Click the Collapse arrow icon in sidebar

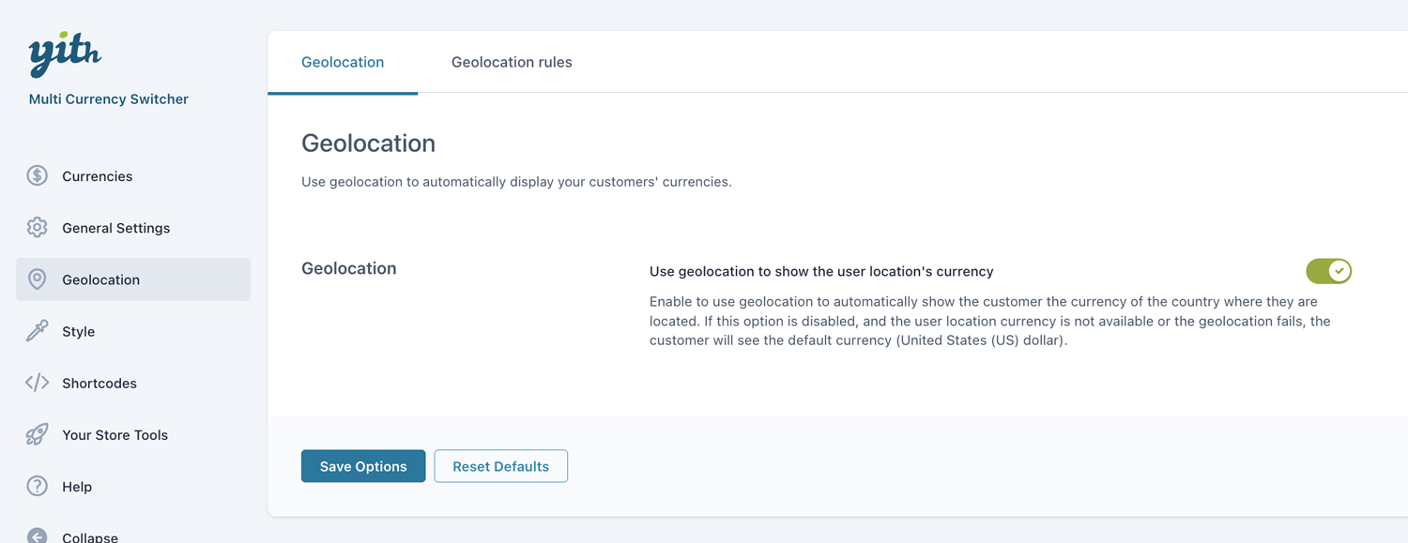click(38, 535)
